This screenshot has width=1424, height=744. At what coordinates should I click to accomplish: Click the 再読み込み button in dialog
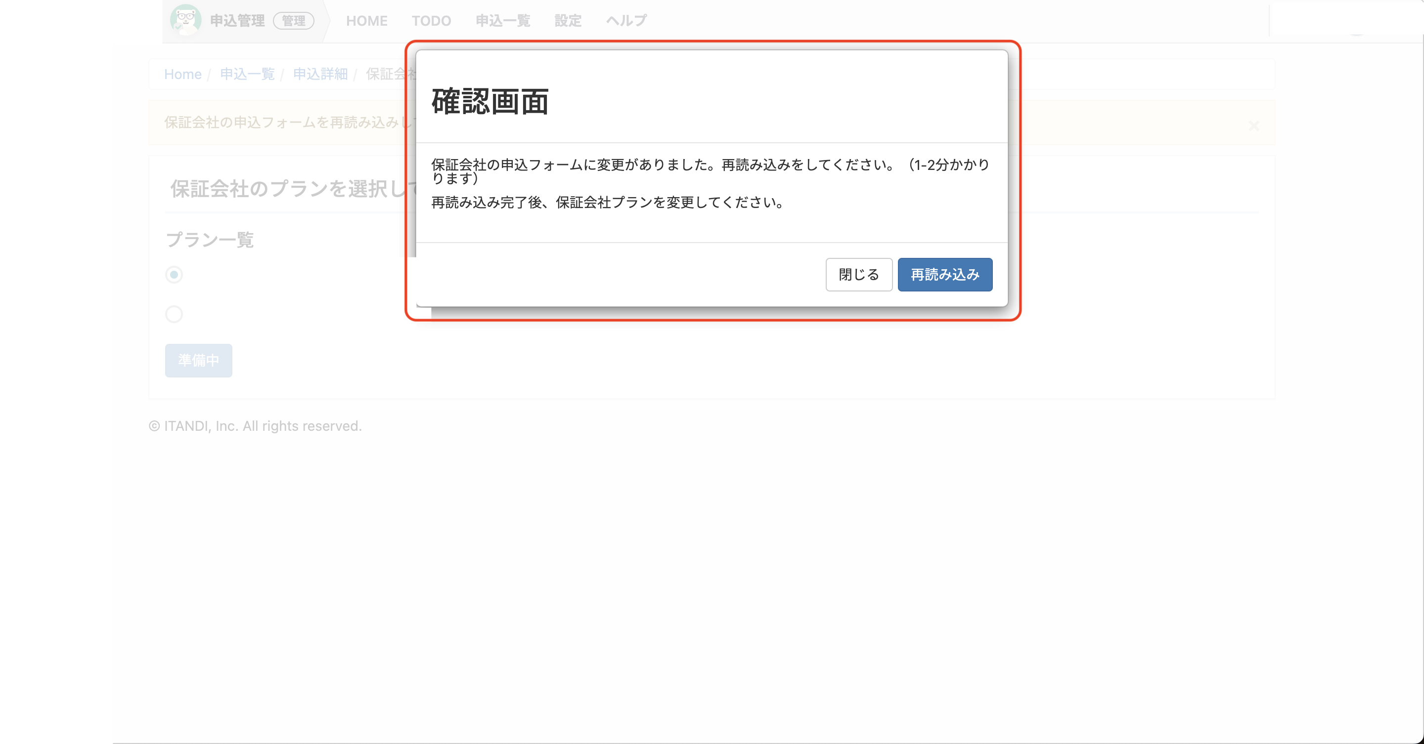click(945, 275)
